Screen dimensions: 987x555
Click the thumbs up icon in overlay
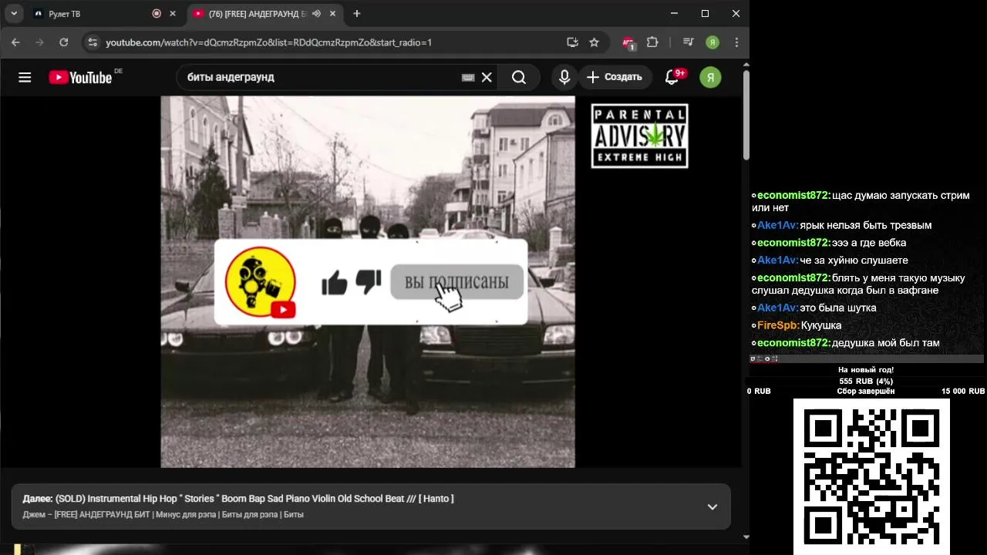point(335,283)
